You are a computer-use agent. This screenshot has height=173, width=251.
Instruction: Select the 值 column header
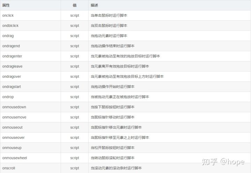[75, 5]
